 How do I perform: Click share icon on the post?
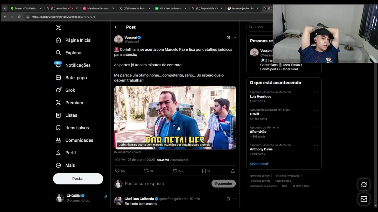point(233,171)
